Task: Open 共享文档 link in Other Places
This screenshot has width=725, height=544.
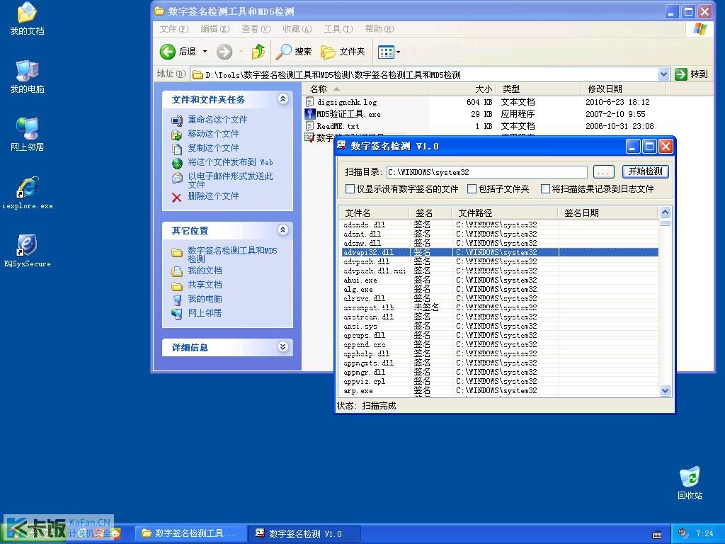Action: pos(205,285)
